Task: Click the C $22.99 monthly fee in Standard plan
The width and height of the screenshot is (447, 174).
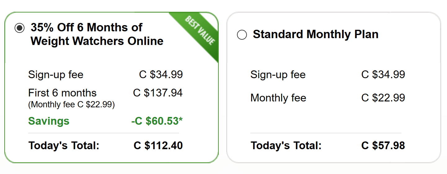Action: pos(383,98)
